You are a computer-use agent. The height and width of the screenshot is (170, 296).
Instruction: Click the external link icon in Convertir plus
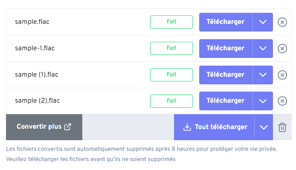pyautogui.click(x=67, y=127)
